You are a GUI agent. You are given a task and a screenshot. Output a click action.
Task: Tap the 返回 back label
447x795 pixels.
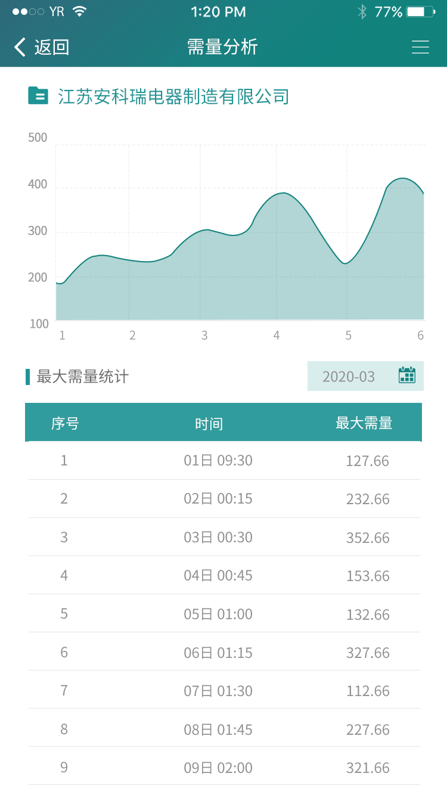52,47
